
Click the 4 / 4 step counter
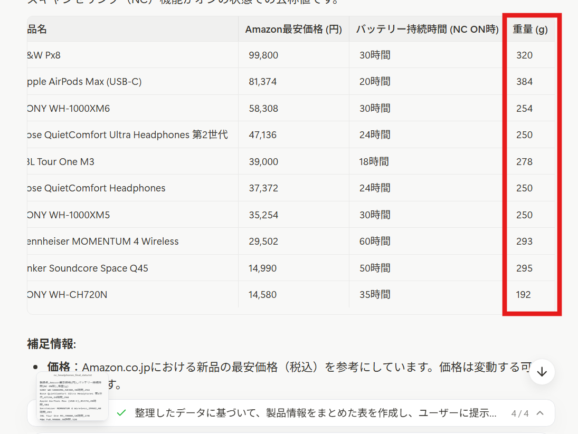(x=520, y=413)
